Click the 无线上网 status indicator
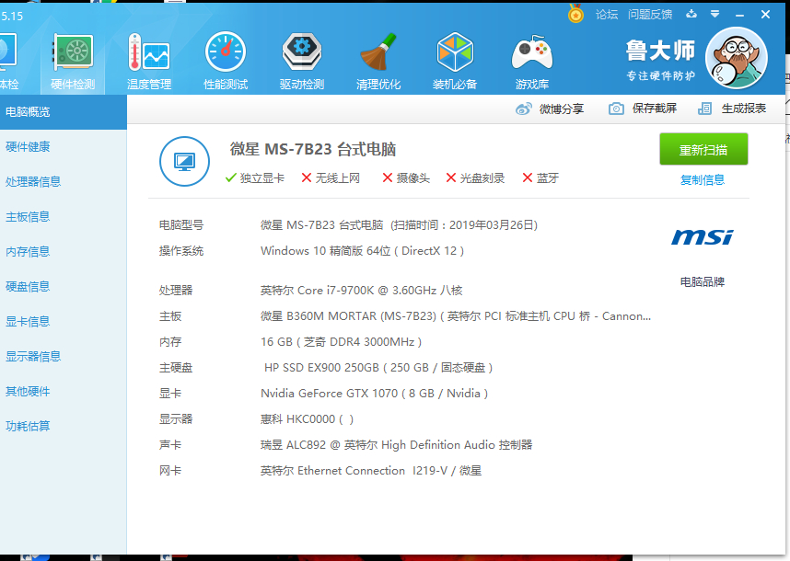 pyautogui.click(x=331, y=178)
